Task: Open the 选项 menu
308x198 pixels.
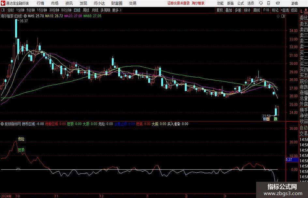Action: [250, 3]
